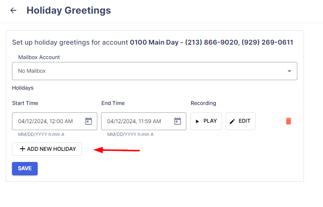
Task: Delete the holiday with the trash icon
Action: pos(289,121)
